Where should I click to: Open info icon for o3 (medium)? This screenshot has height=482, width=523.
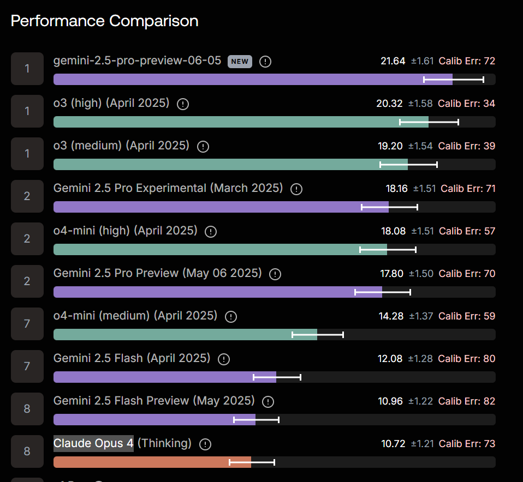click(203, 147)
